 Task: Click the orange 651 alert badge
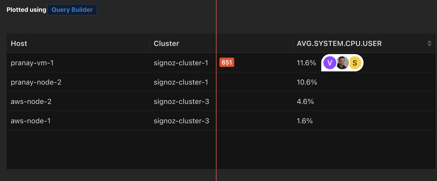point(227,62)
